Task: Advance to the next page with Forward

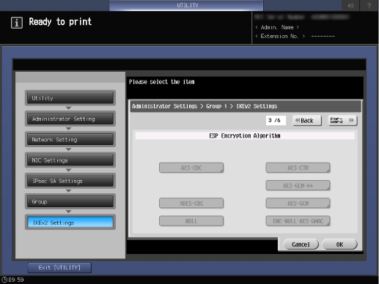Action: 342,121
